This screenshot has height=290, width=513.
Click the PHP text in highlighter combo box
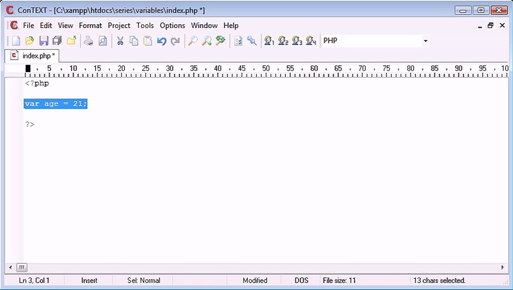(x=330, y=41)
